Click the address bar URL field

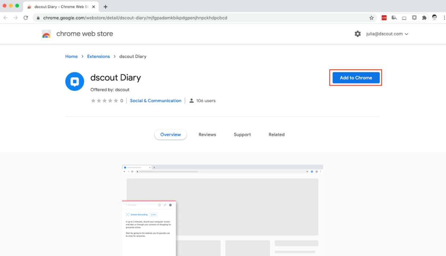[x=205, y=18]
